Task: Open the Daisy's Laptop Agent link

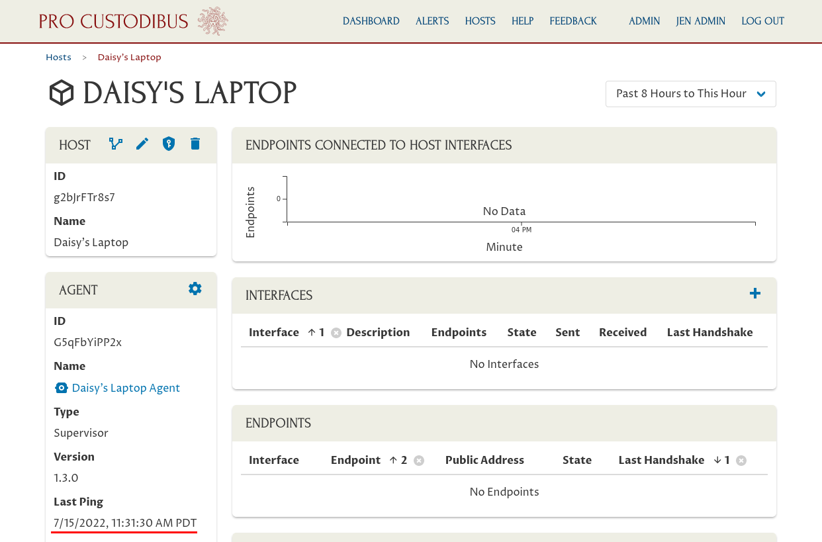Action: pos(126,388)
